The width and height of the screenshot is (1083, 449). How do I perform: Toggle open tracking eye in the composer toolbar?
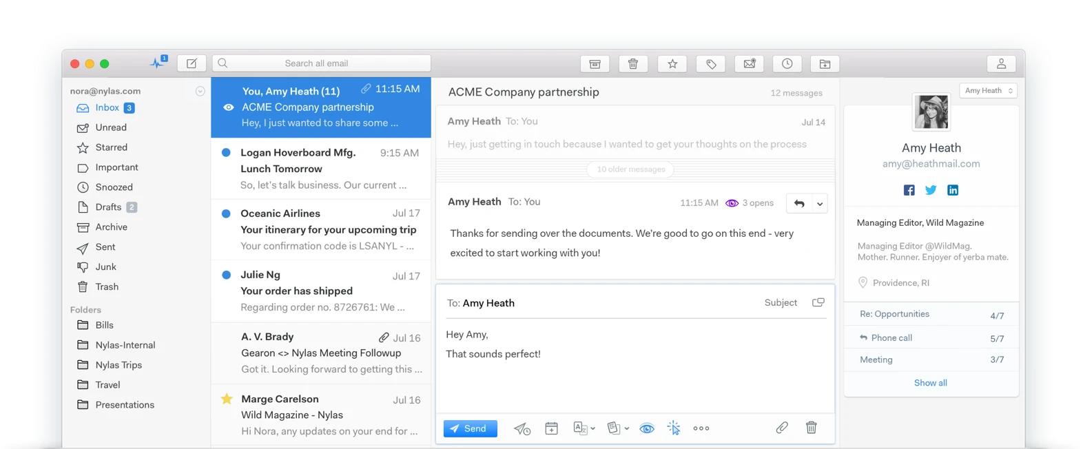click(x=646, y=428)
